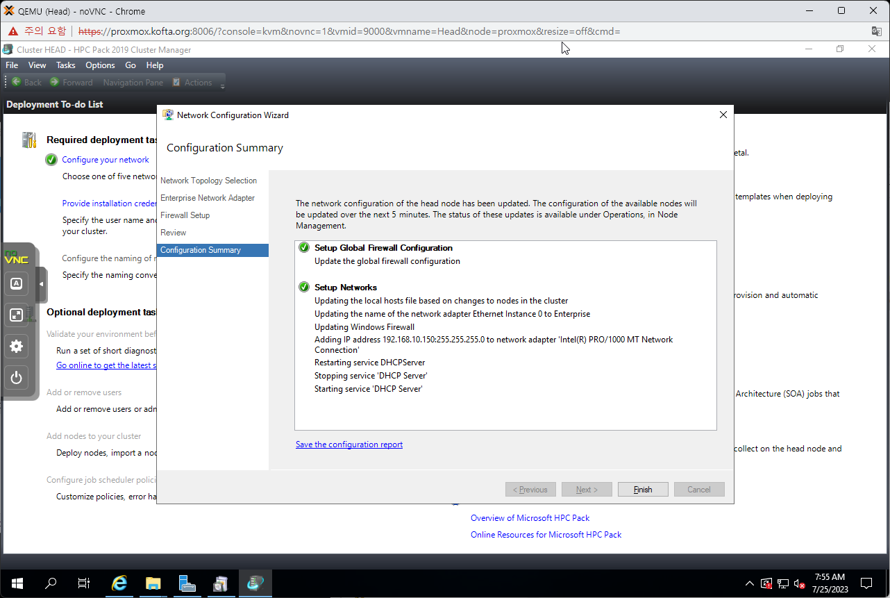Toggle noVNC fullscreen mode
Viewport: 890px width, 598px height.
coord(17,315)
